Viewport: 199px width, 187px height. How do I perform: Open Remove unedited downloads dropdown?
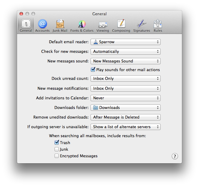coord(126,117)
